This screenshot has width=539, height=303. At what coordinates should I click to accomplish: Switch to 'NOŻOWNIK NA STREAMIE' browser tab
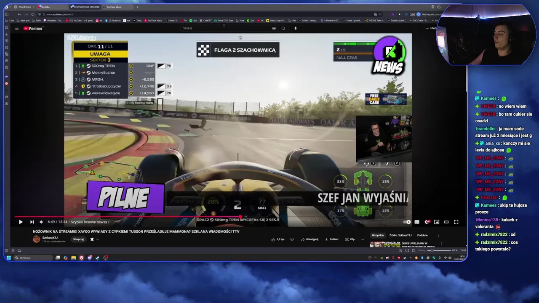[x=85, y=7]
